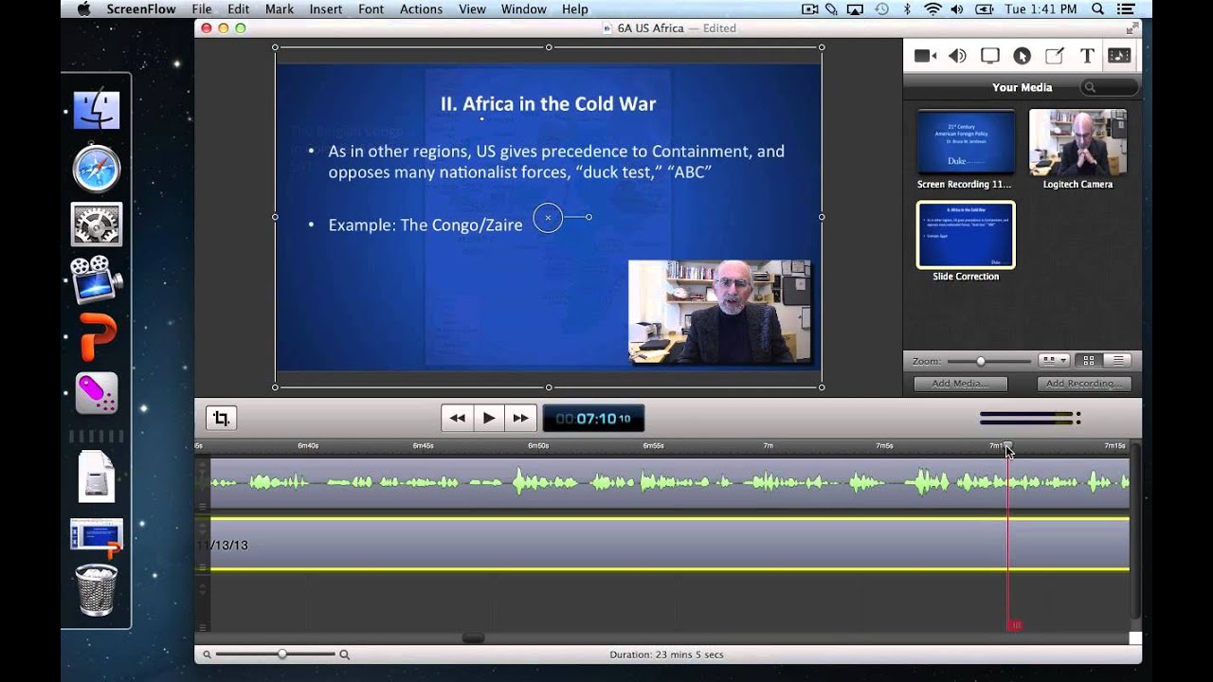Adjust the media library Zoom slider
1213x682 pixels.
[988, 361]
